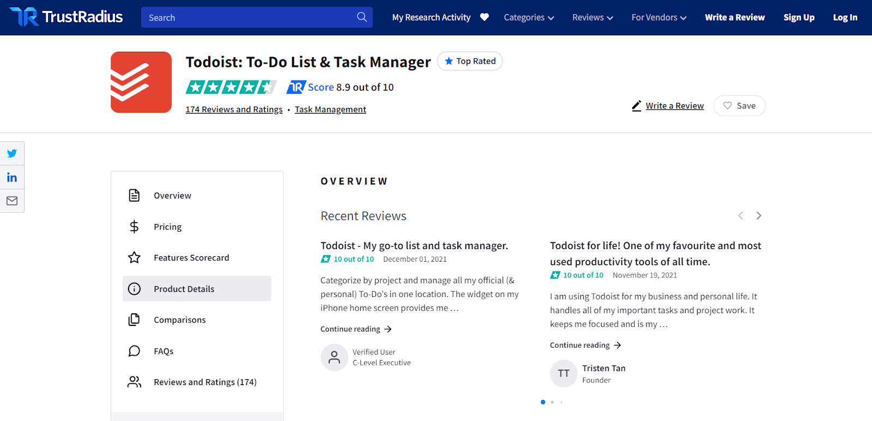Show next recent reviews with right arrow
Screen dimensions: 872x421
pyautogui.click(x=759, y=216)
